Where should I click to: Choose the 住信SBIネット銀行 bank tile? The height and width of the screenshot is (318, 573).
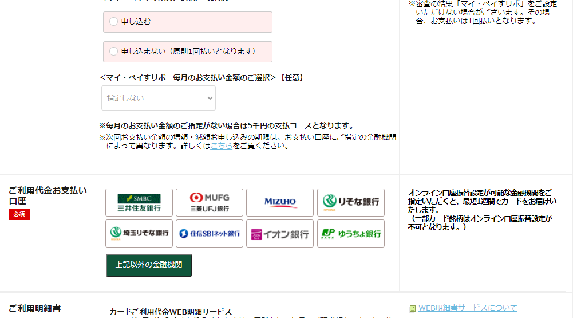pos(210,233)
